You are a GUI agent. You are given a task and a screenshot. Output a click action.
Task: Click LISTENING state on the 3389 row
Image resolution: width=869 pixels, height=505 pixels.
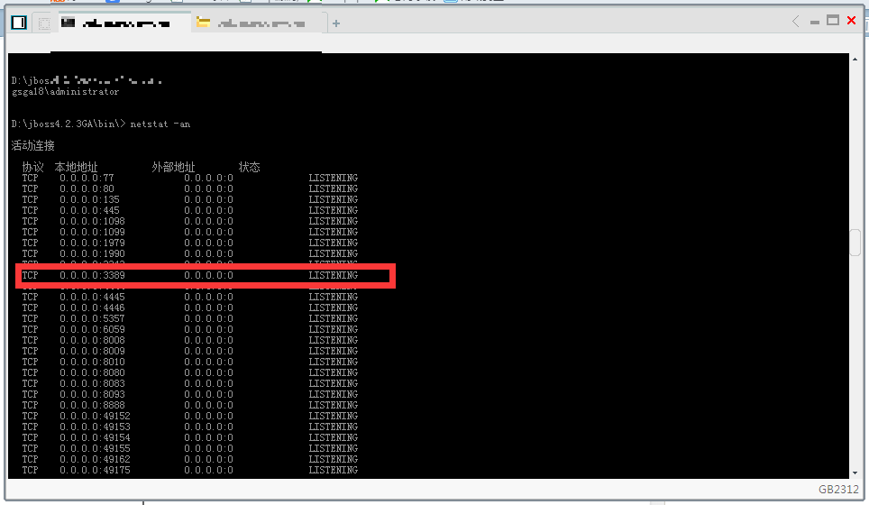[x=333, y=275]
